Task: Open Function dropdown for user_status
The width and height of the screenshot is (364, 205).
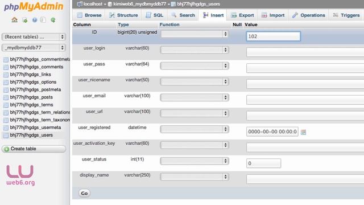Action: 195,161
